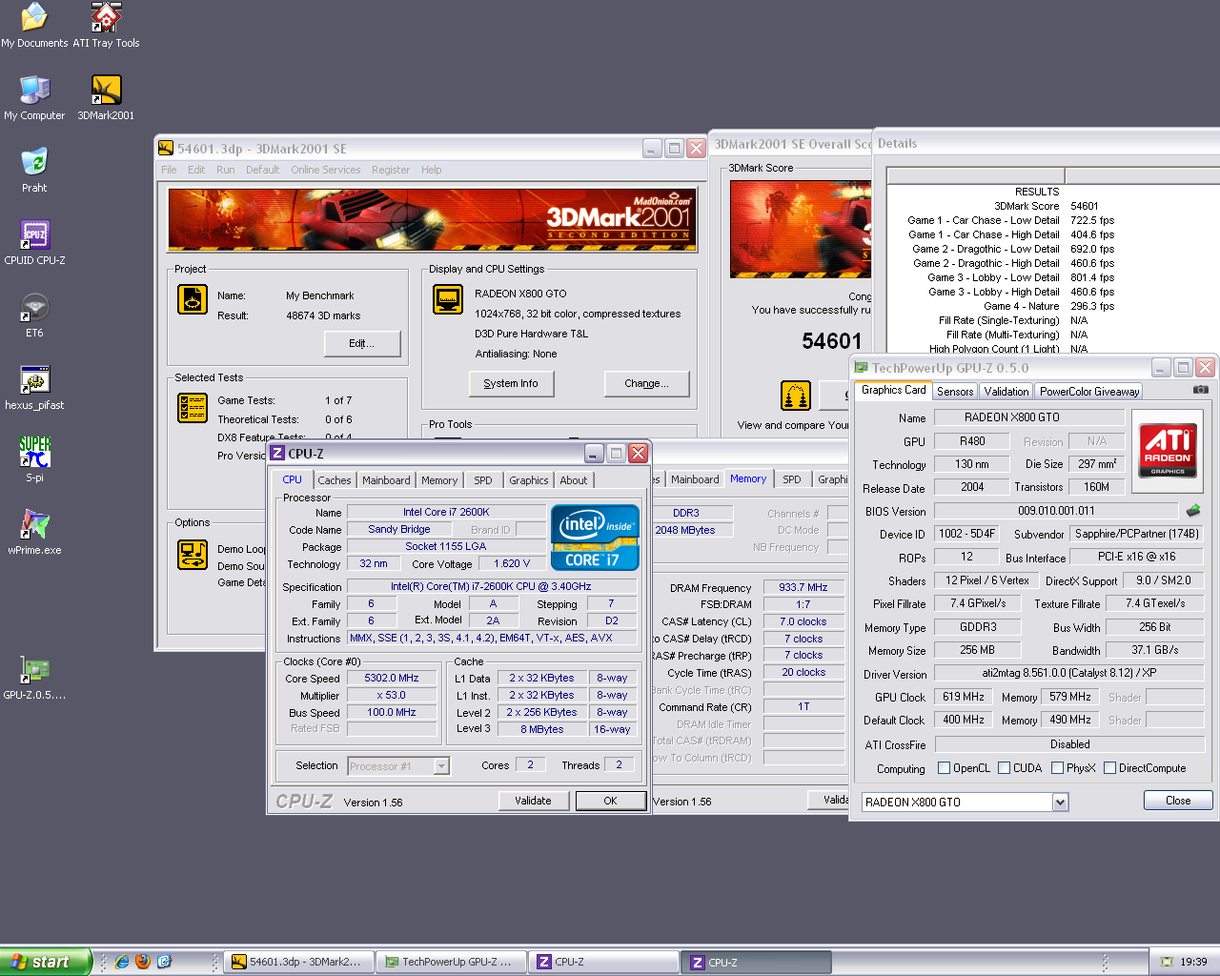The width and height of the screenshot is (1220, 976).
Task: Click the GPU-Z screenshot camera icon
Action: click(x=1201, y=389)
